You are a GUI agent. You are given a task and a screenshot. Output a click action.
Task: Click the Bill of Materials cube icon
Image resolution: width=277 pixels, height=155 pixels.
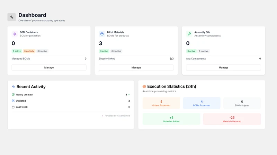point(102,34)
